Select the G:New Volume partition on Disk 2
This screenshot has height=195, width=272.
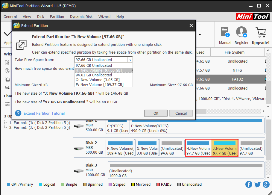(x=147, y=148)
